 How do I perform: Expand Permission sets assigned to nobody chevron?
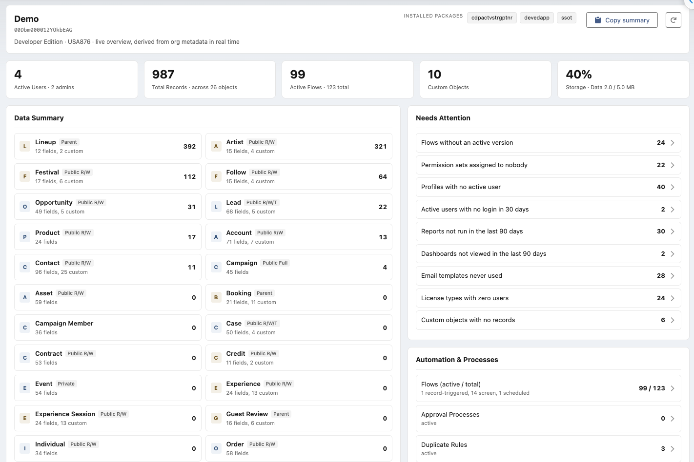[673, 165]
